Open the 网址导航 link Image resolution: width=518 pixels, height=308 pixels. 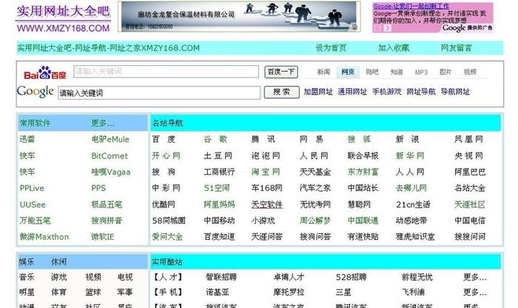(x=421, y=92)
